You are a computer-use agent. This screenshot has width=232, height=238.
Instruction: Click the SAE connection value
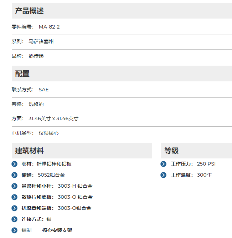[43, 90]
